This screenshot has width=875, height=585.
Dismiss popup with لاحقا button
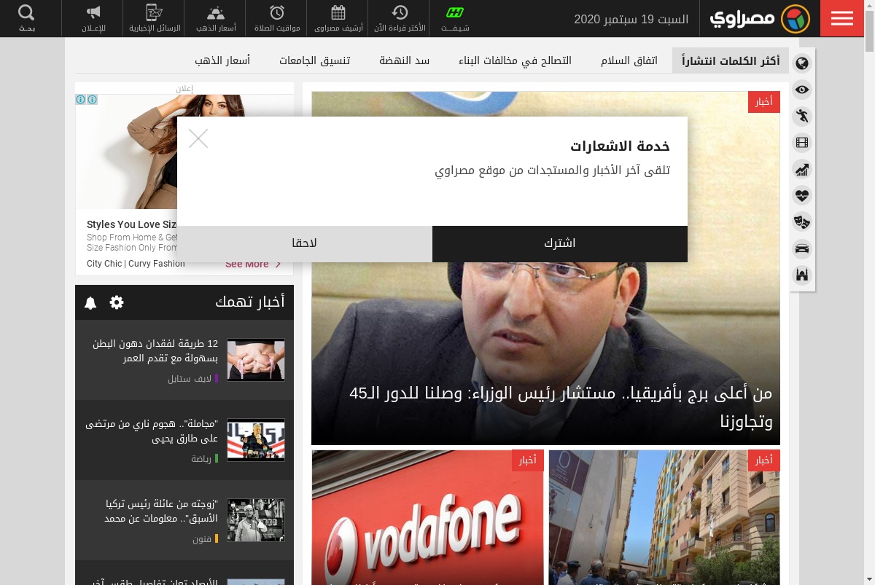305,243
